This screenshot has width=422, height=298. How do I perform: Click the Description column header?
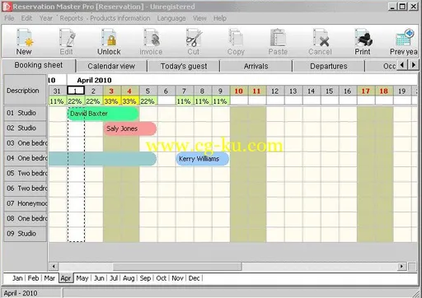pyautogui.click(x=25, y=90)
